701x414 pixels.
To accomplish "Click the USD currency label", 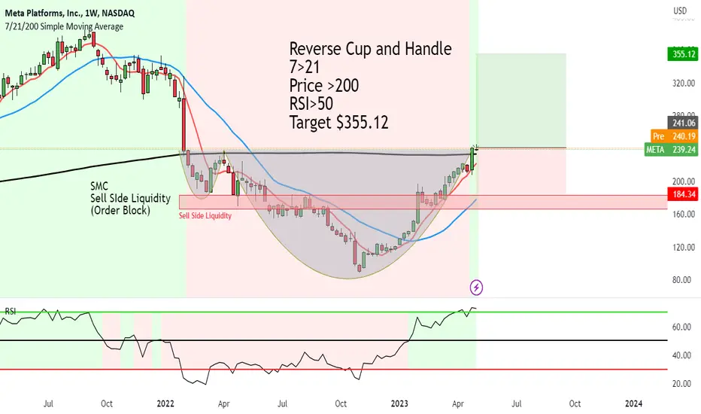I will tap(680, 11).
